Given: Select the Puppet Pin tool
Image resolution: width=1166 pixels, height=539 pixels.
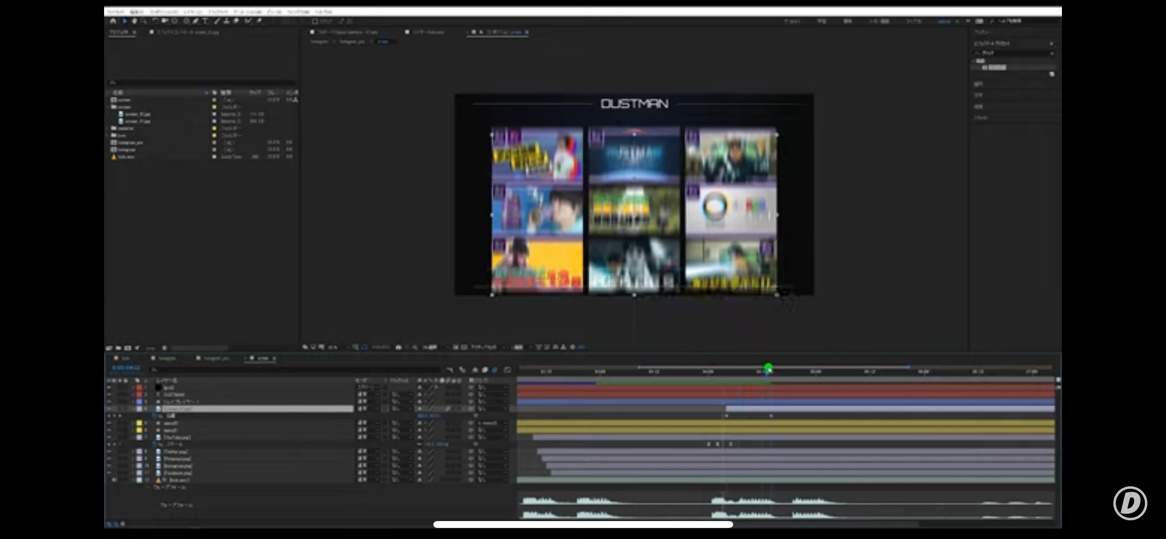Looking at the screenshot, I should pos(259,21).
